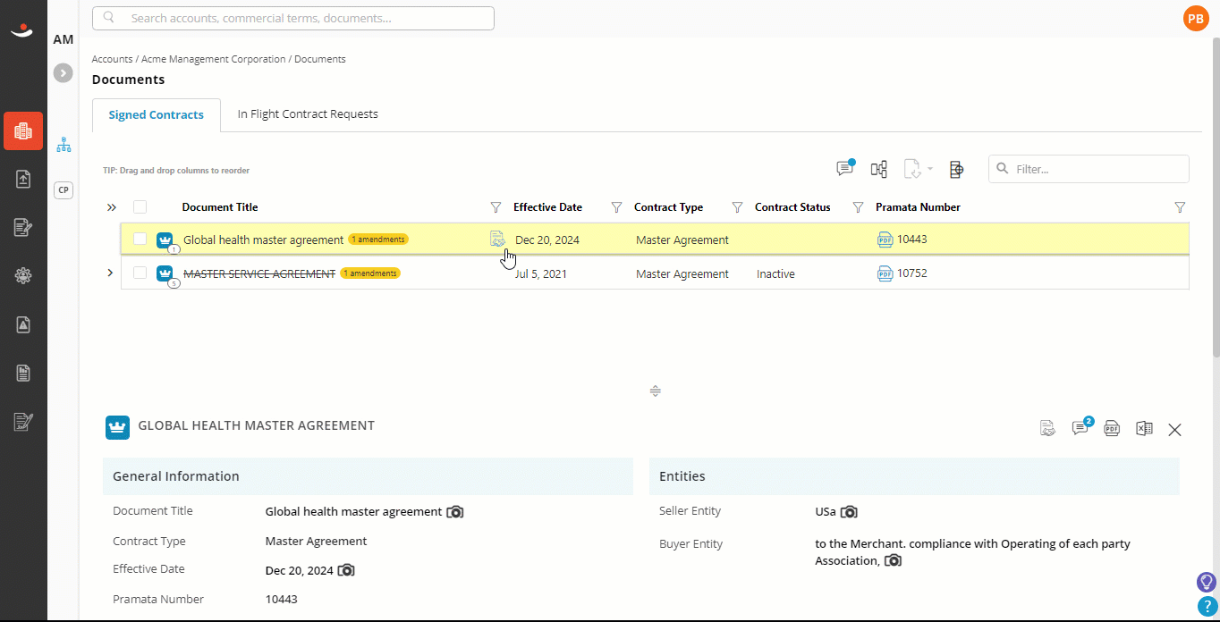The image size is (1220, 622).
Task: Open the hierarchy tree icon
Action: tap(64, 145)
